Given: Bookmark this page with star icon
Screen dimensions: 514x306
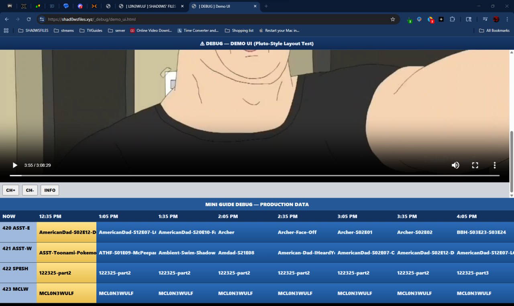Looking at the screenshot, I should click(393, 19).
